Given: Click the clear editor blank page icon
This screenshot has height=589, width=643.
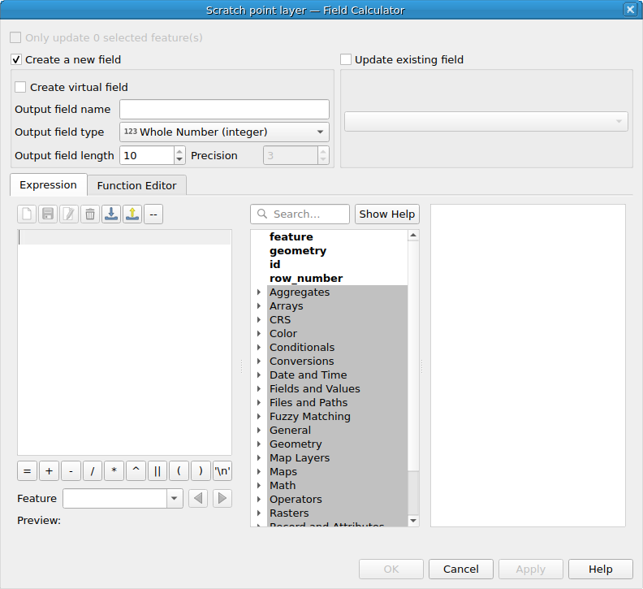Looking at the screenshot, I should coord(27,214).
